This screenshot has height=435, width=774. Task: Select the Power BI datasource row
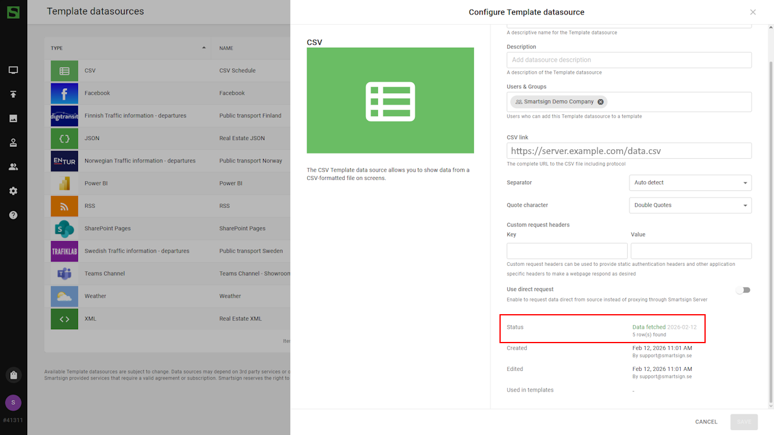pos(163,184)
